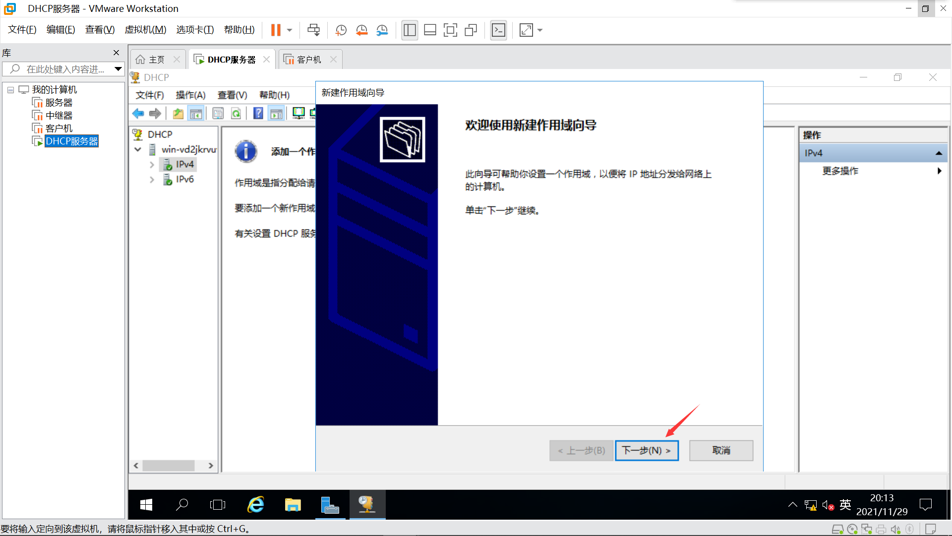
Task: Switch to the 客户机 tab
Action: [x=308, y=60]
